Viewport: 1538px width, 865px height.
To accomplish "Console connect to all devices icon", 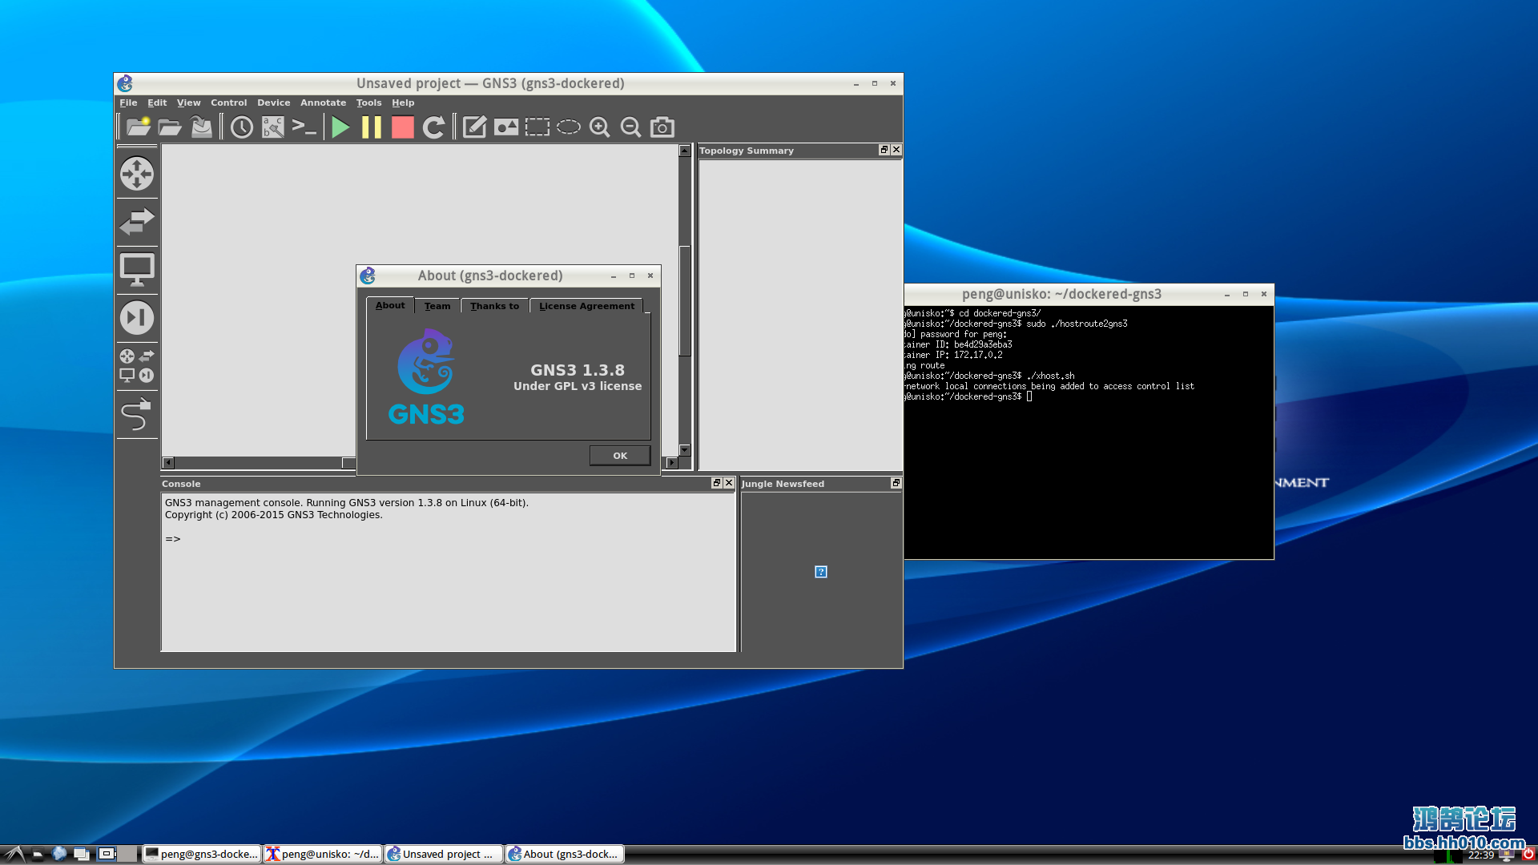I will [304, 127].
